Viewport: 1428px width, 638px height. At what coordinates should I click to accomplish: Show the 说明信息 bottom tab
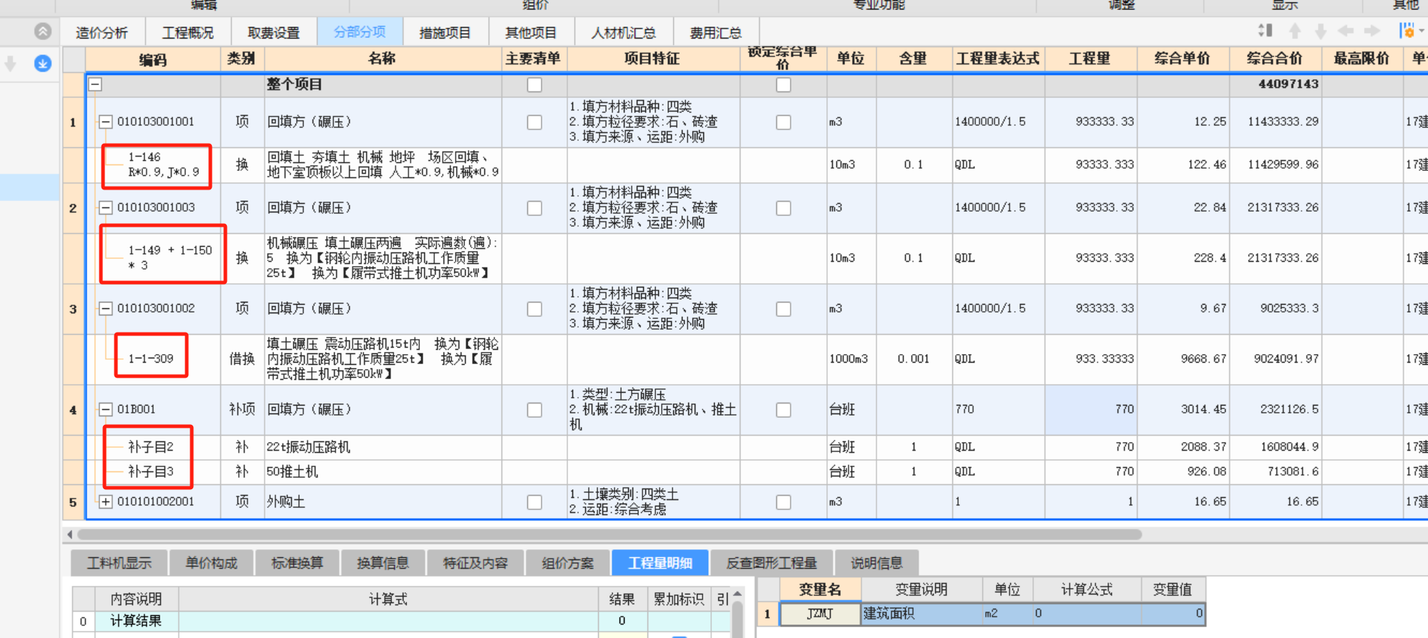tap(876, 563)
